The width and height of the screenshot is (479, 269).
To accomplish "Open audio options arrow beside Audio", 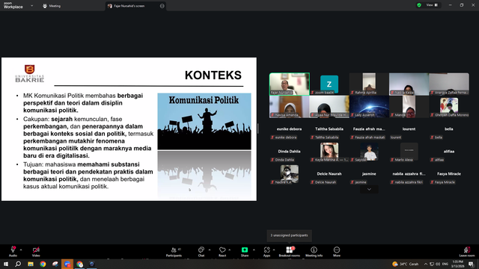I will click(21, 250).
